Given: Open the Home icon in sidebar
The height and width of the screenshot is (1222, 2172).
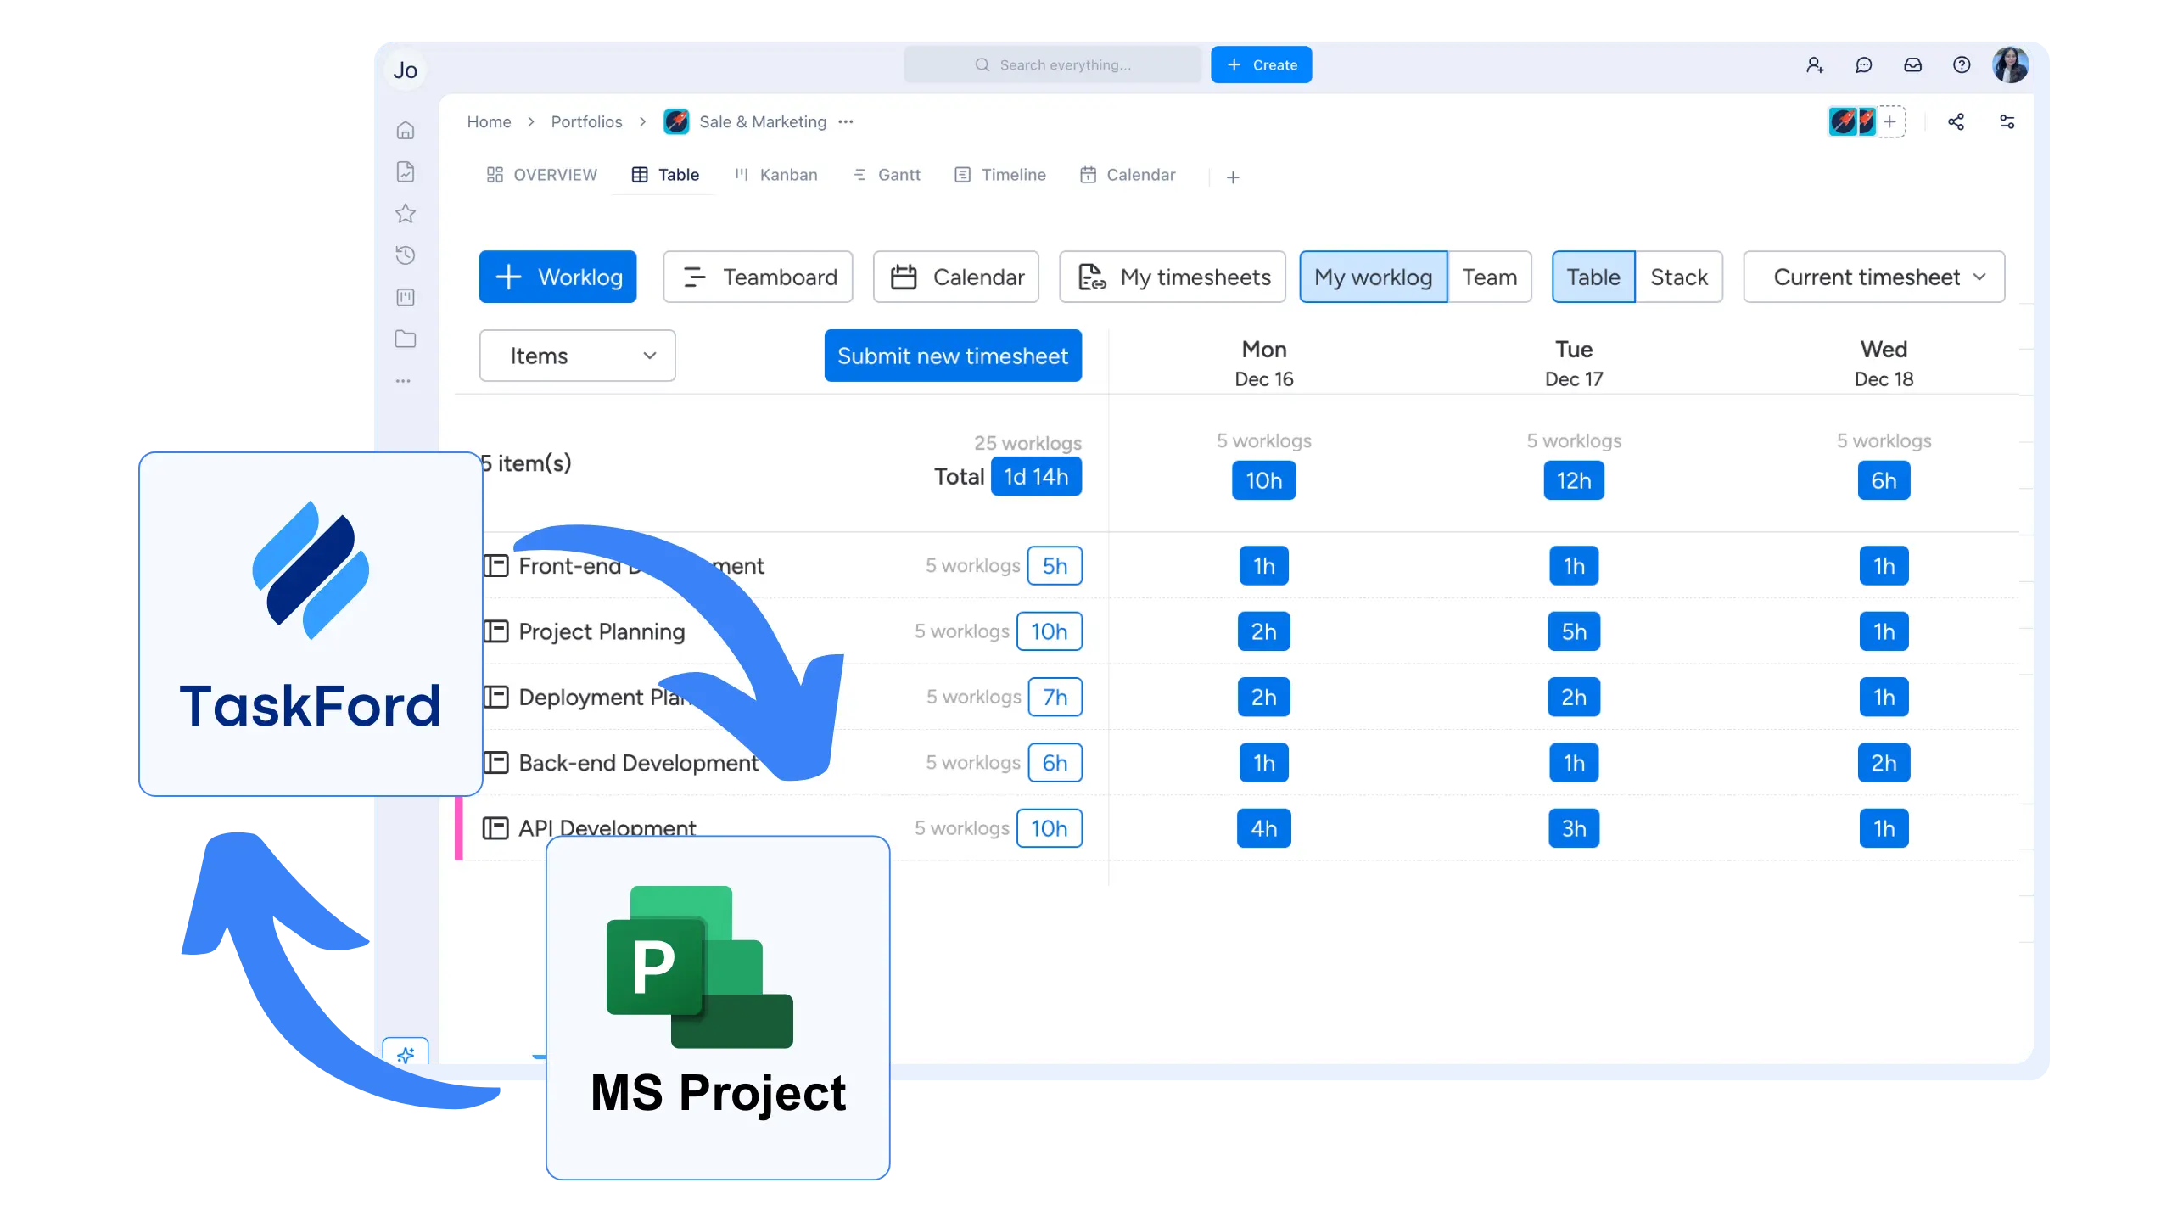Looking at the screenshot, I should (406, 130).
